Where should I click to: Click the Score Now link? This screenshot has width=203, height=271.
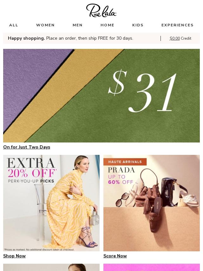[115, 256]
